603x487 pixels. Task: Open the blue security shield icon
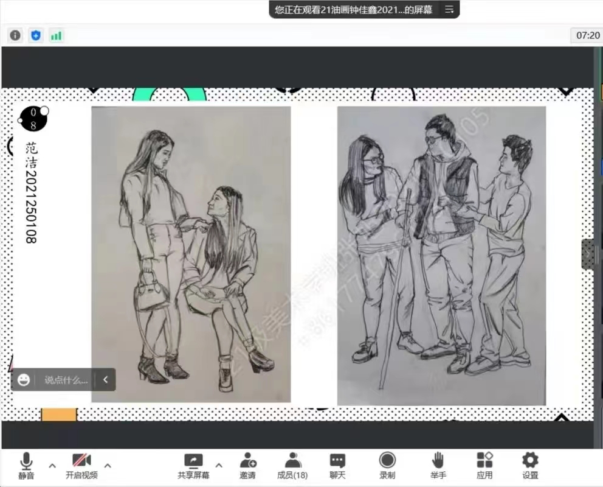36,35
